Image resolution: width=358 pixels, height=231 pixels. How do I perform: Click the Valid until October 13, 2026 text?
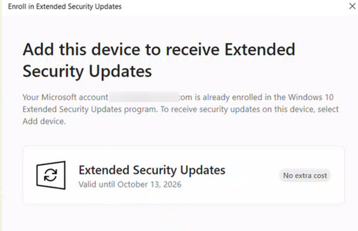click(130, 184)
